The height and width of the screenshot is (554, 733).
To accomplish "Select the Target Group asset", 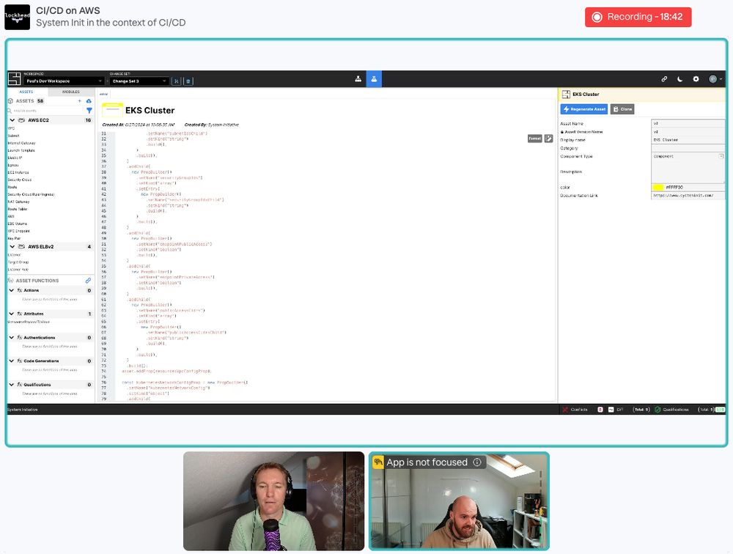I will coord(18,262).
